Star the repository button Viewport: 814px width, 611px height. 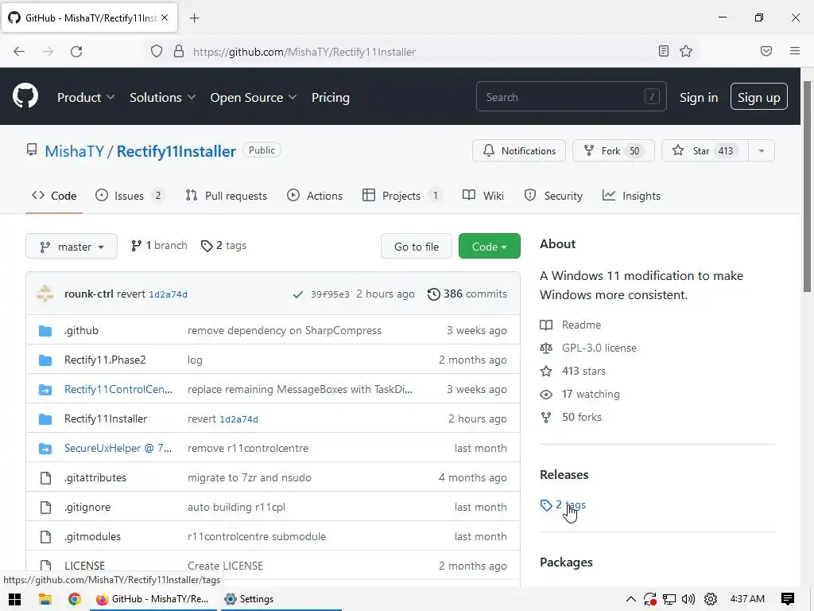pyautogui.click(x=704, y=150)
